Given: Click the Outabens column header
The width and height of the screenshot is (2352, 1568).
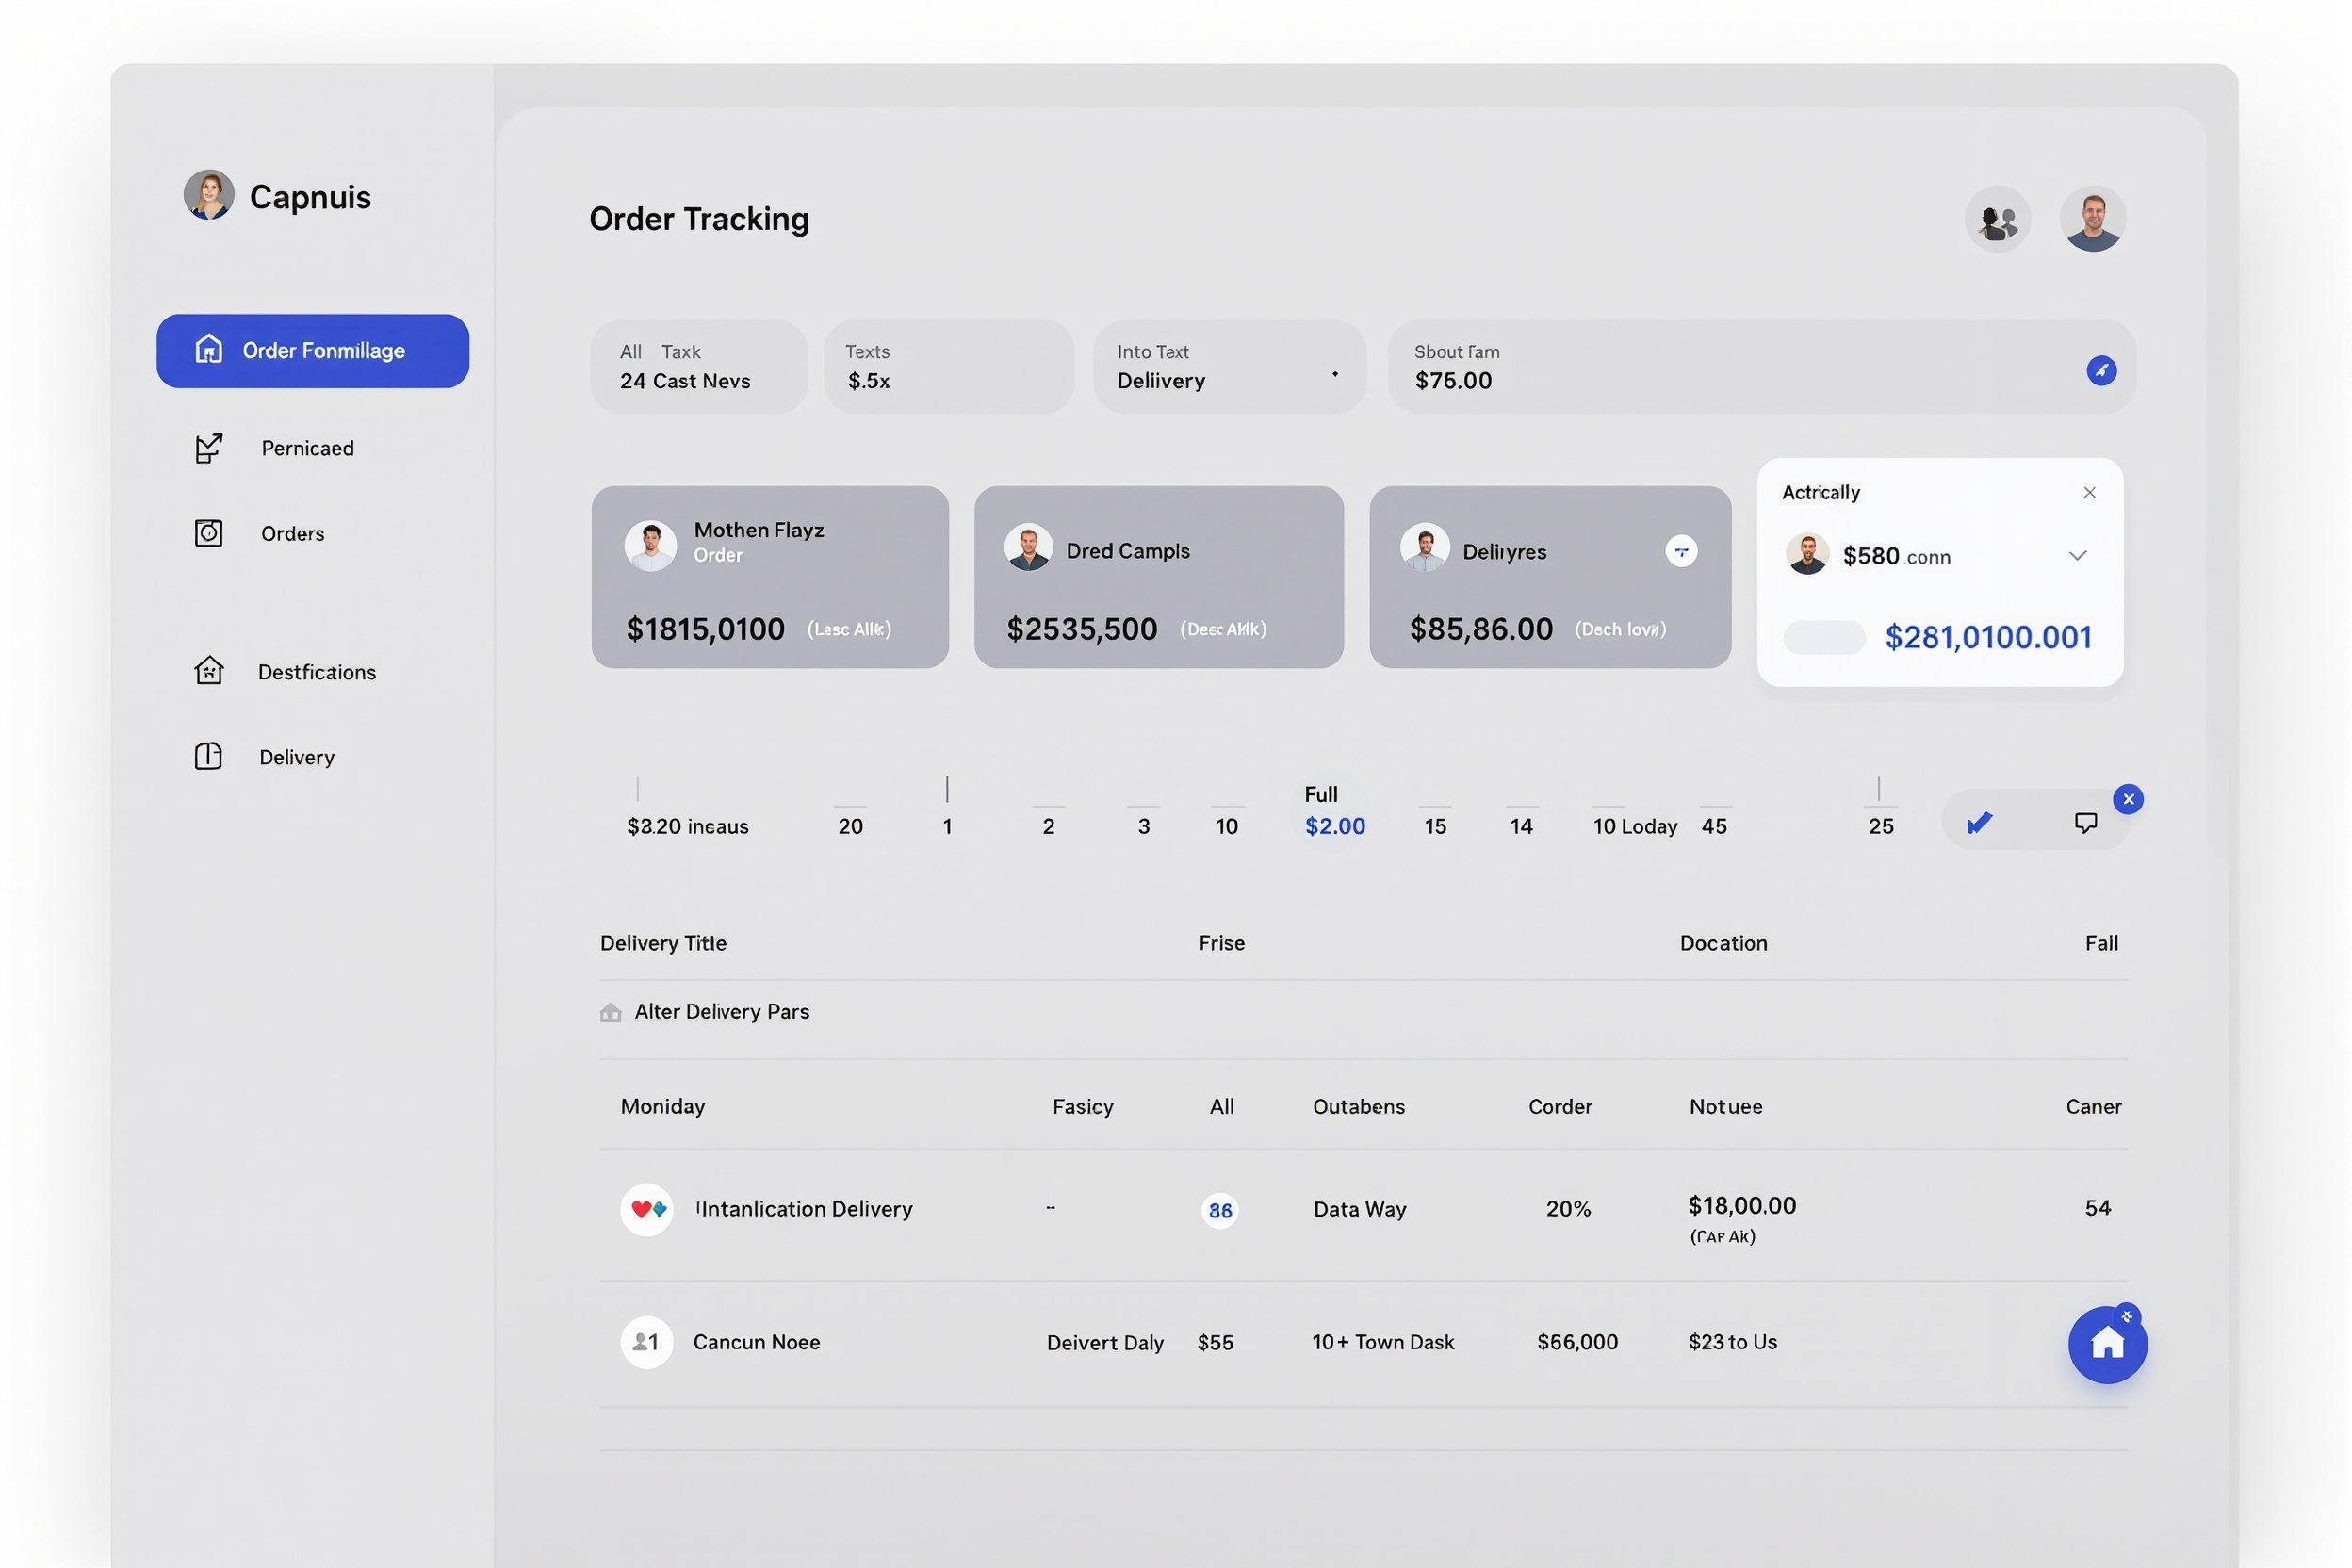Looking at the screenshot, I should click(x=1358, y=1107).
